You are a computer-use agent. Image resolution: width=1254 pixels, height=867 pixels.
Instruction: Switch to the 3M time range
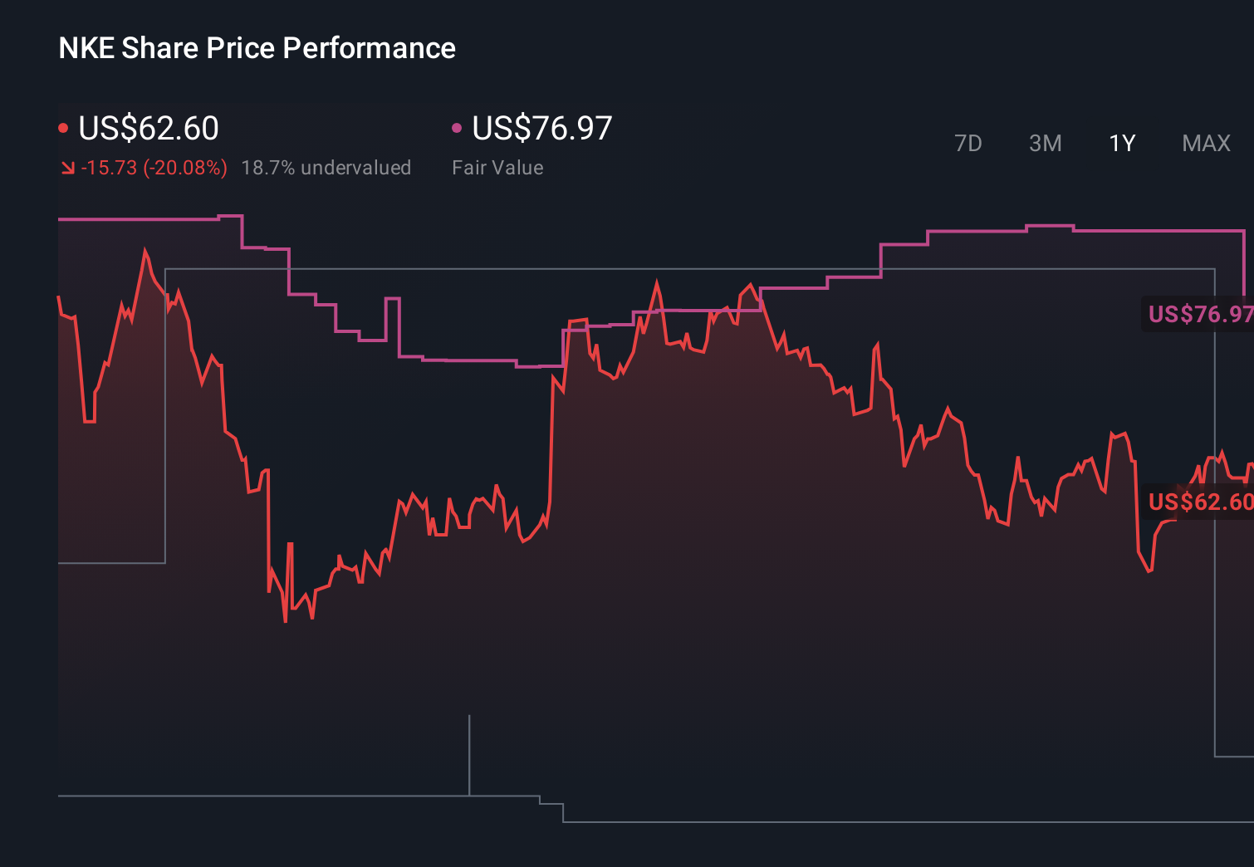[1045, 143]
